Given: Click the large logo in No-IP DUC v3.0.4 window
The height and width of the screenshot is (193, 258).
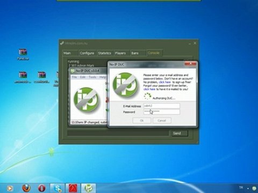Looking at the screenshot, I should tap(87, 100).
